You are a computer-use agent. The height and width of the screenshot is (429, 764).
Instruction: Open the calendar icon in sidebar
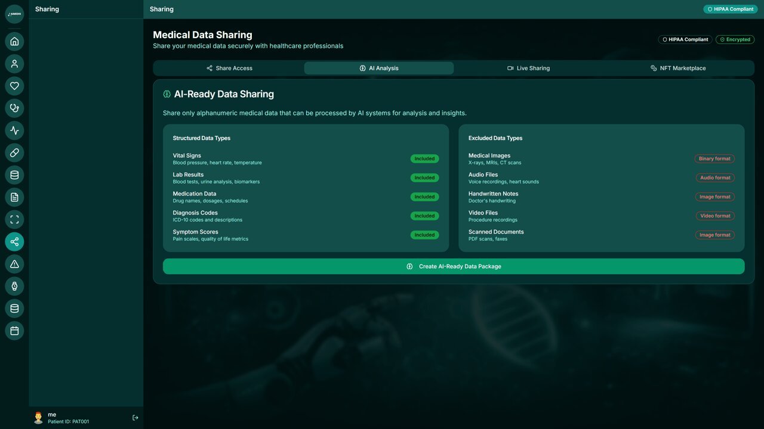pyautogui.click(x=14, y=331)
